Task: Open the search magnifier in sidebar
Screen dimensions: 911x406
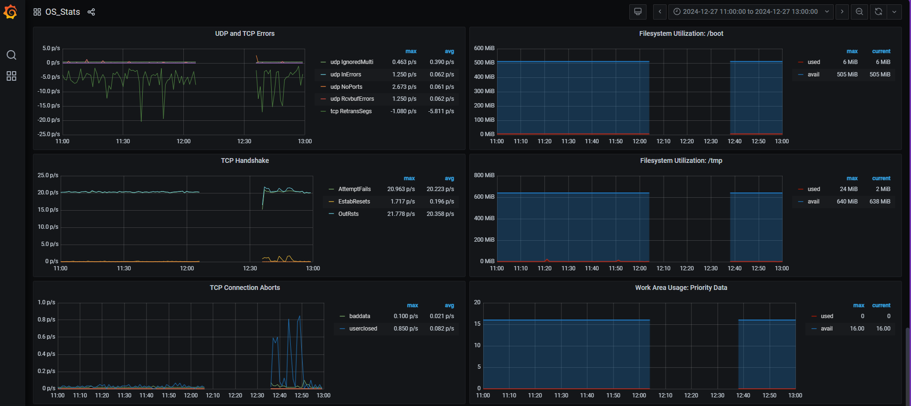Action: coord(11,55)
